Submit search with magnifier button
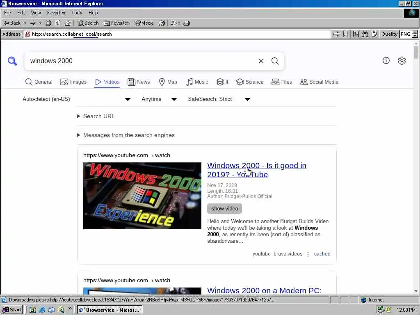This screenshot has height=315, width=420. 275,61
